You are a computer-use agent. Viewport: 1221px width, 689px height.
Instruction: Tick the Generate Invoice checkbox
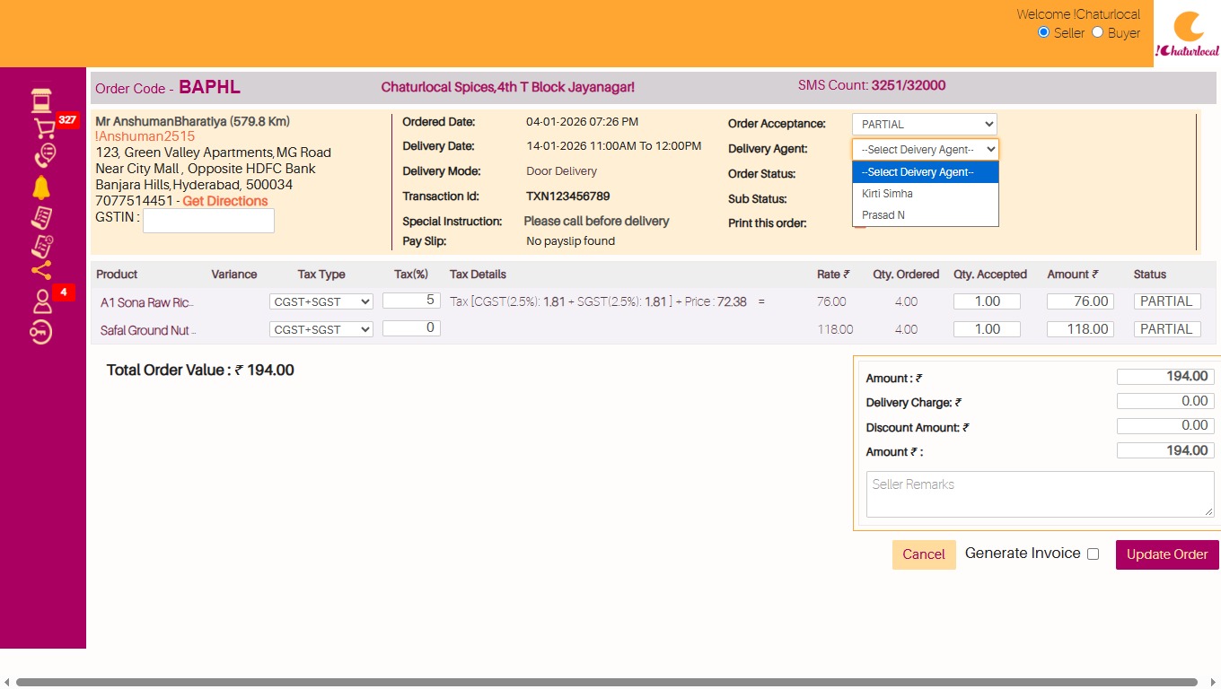[x=1093, y=554]
